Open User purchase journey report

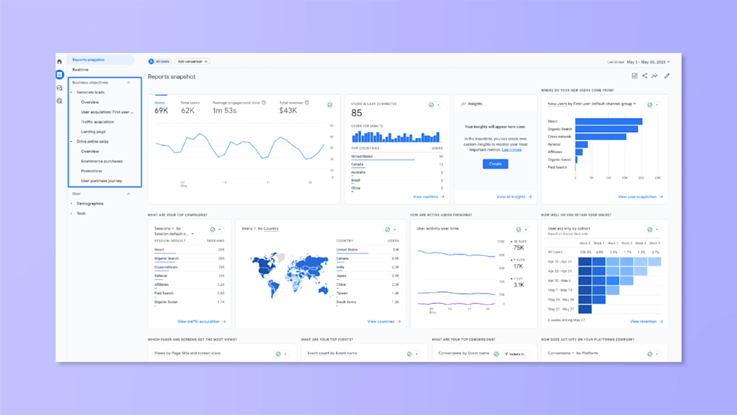coord(101,181)
